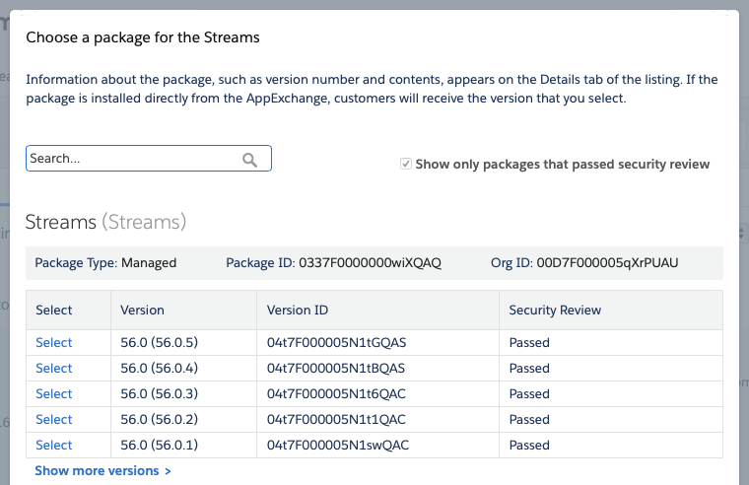Select version 56.0.5 package
This screenshot has height=485, width=749.
[53, 343]
